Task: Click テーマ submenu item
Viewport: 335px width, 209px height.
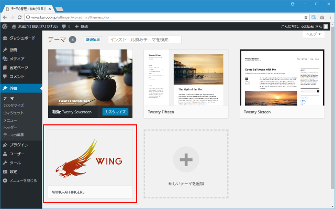Action: 8,98
